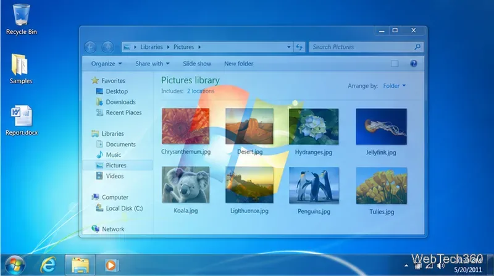Open the Organize dropdown menu
The height and width of the screenshot is (276, 494).
[x=106, y=64]
